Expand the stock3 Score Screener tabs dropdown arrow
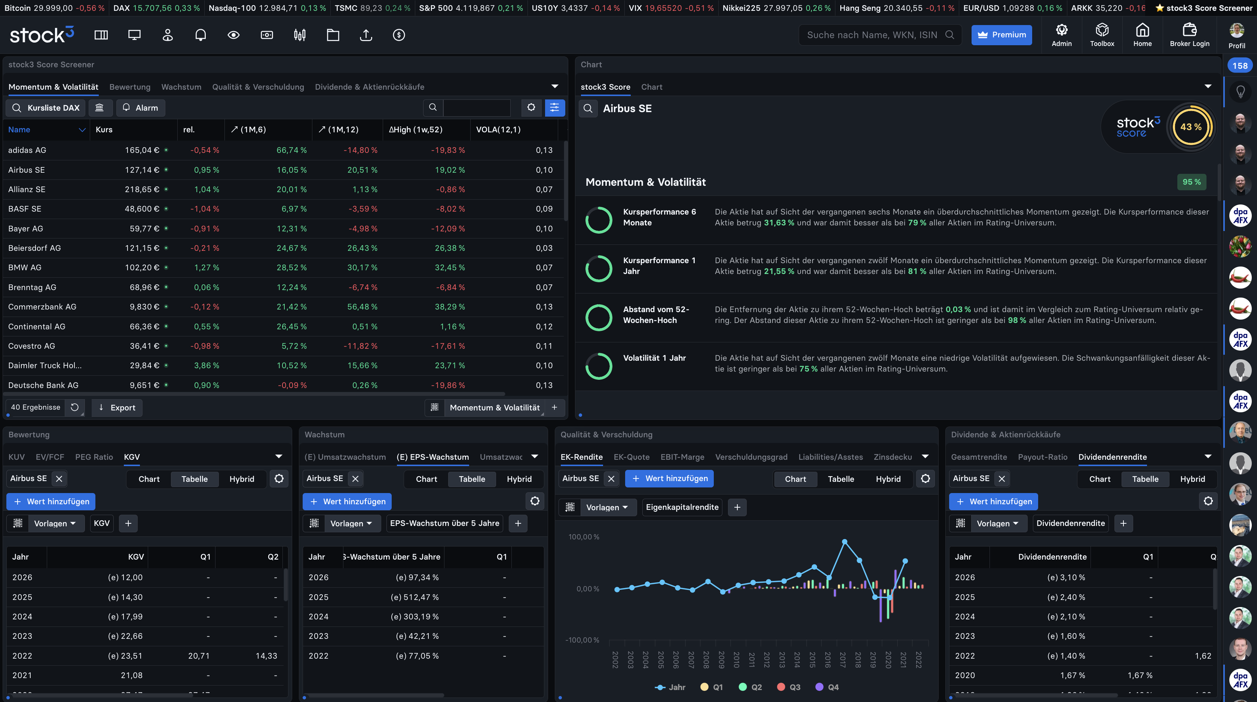 [555, 86]
